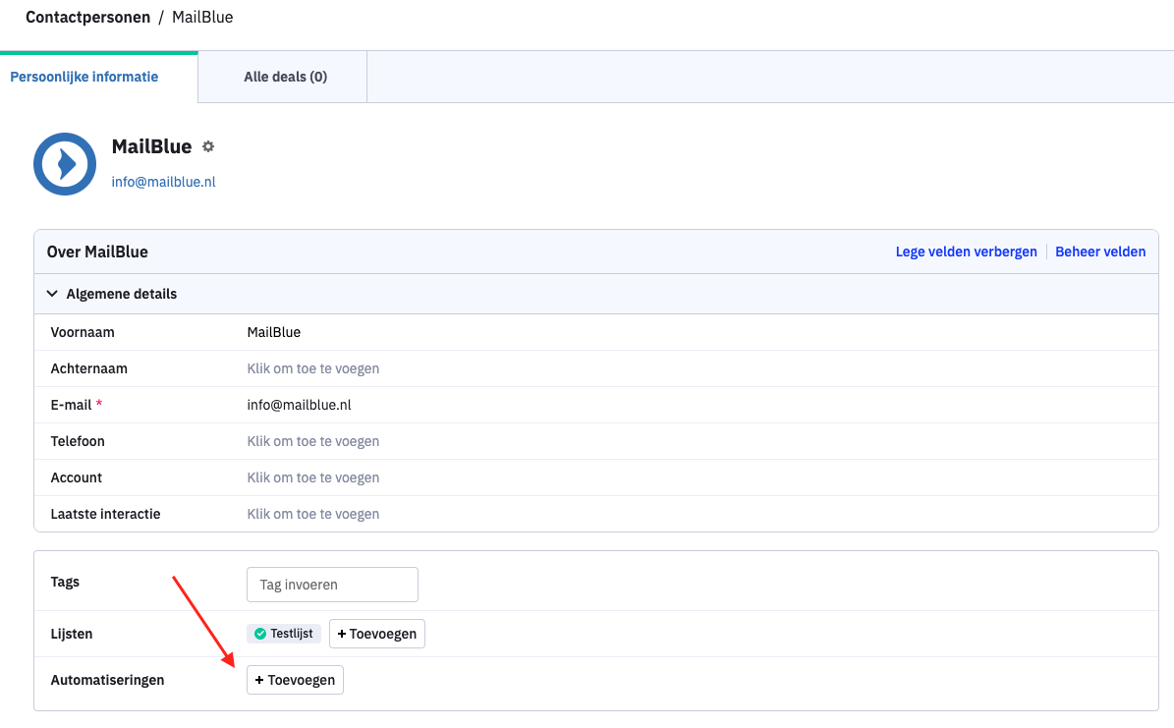The width and height of the screenshot is (1174, 728).
Task: Open the info@mailblue.nl link under the name
Action: click(x=163, y=182)
